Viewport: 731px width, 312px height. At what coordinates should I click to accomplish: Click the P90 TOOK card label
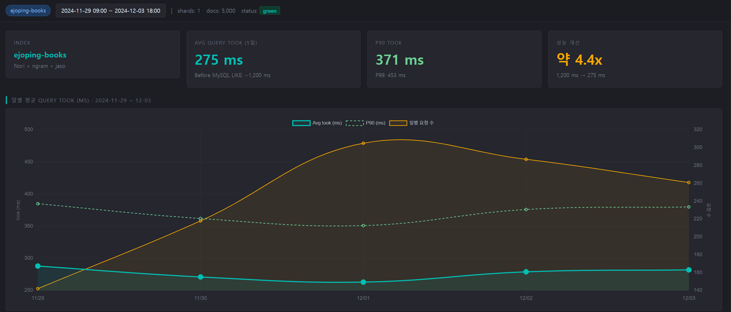(389, 43)
